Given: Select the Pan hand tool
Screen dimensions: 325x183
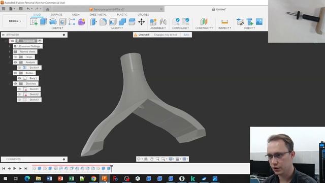Looking at the screenshot, I should tap(152, 159).
